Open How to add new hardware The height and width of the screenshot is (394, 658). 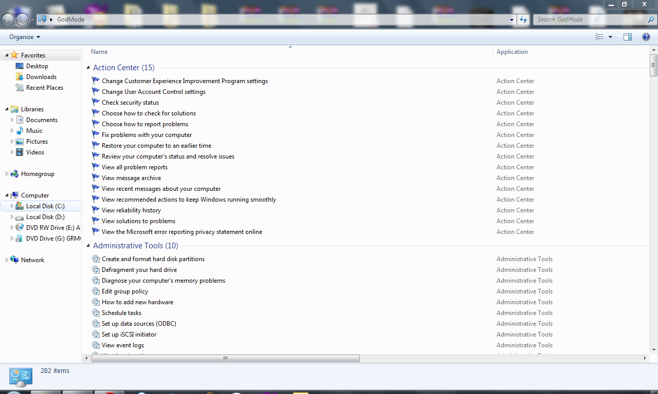(137, 302)
